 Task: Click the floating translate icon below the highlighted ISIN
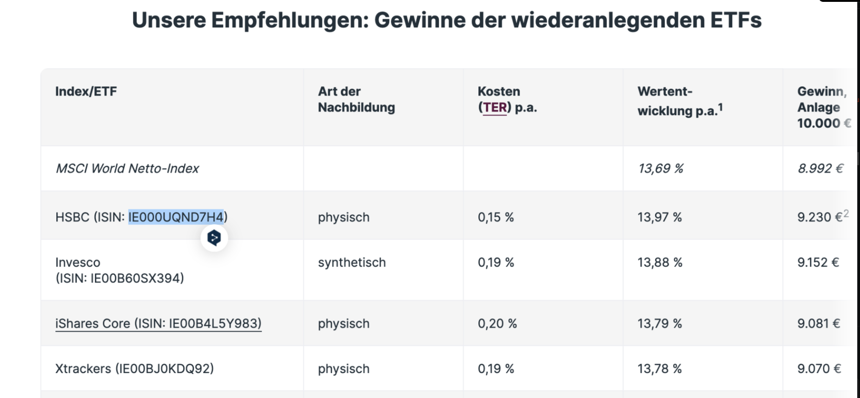214,238
